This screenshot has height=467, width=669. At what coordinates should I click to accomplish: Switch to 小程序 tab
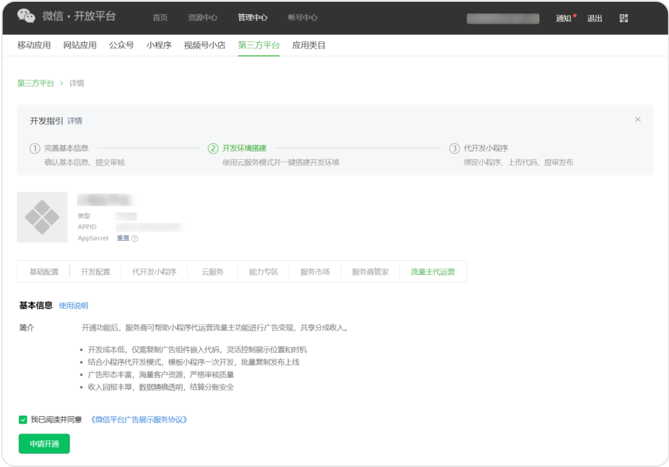(159, 45)
